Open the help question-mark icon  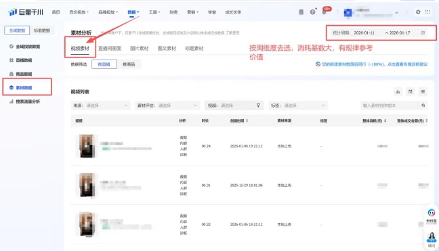coord(313,12)
